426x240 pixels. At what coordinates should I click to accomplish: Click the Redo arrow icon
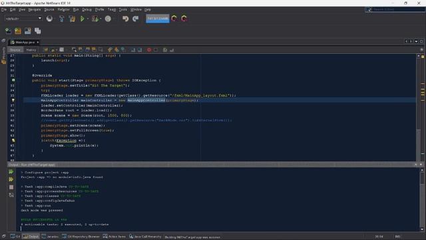pyautogui.click(x=136, y=19)
